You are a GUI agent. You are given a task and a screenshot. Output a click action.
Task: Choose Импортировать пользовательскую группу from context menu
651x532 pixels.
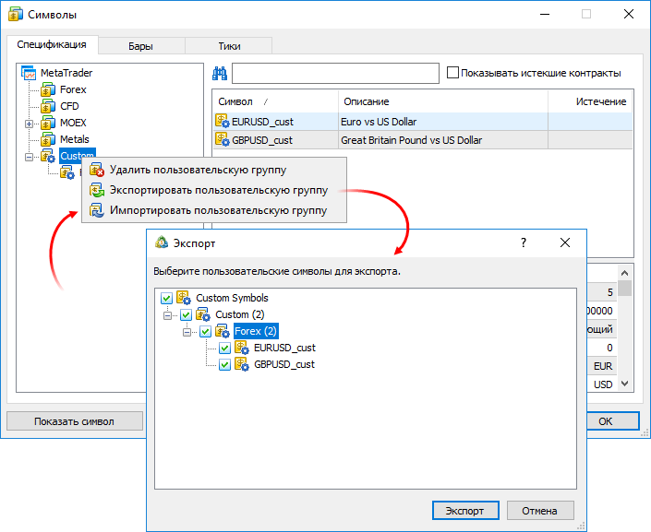pyautogui.click(x=218, y=211)
